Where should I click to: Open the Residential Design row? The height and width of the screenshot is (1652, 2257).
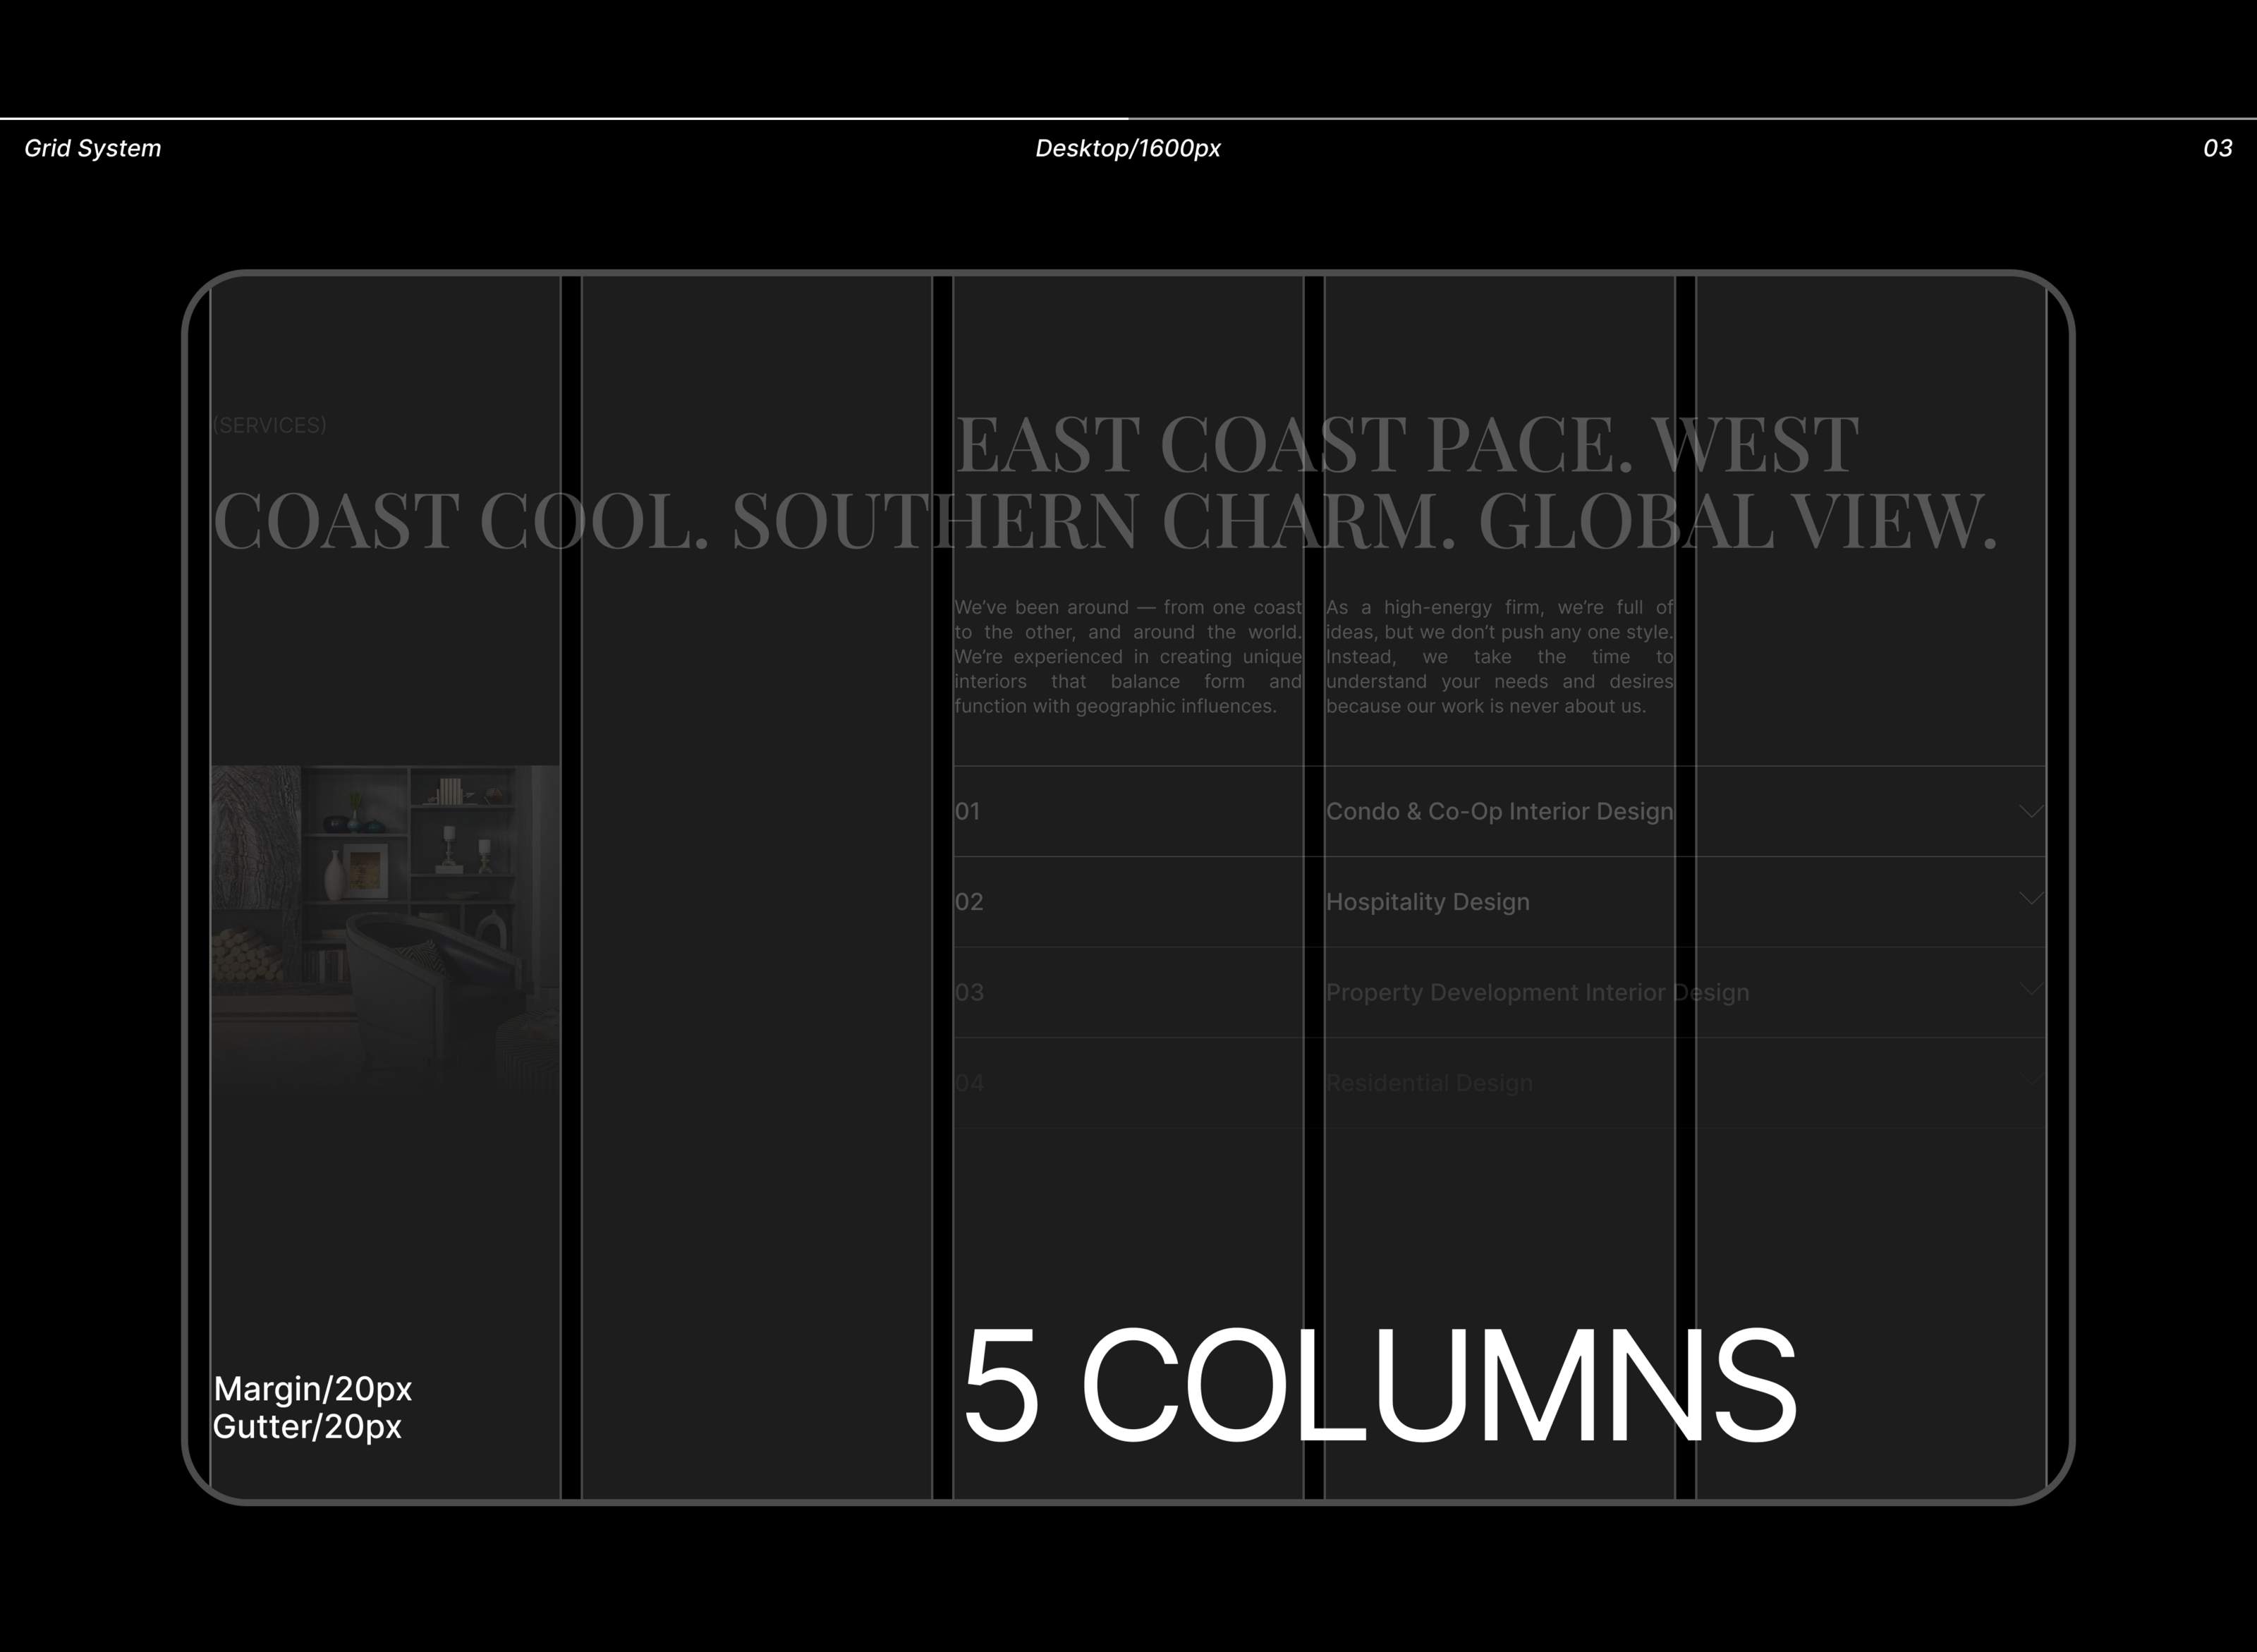[x=1428, y=1083]
